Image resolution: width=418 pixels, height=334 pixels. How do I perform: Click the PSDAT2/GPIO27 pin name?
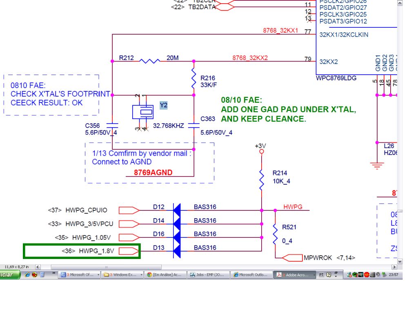tap(343, 8)
